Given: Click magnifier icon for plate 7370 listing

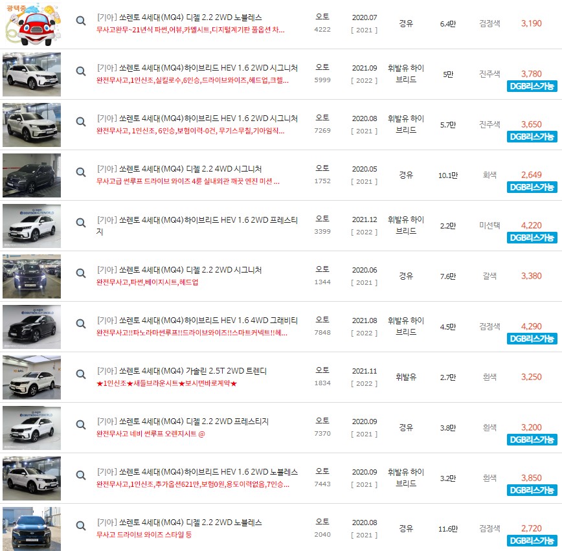Looking at the screenshot, I should pos(81,425).
